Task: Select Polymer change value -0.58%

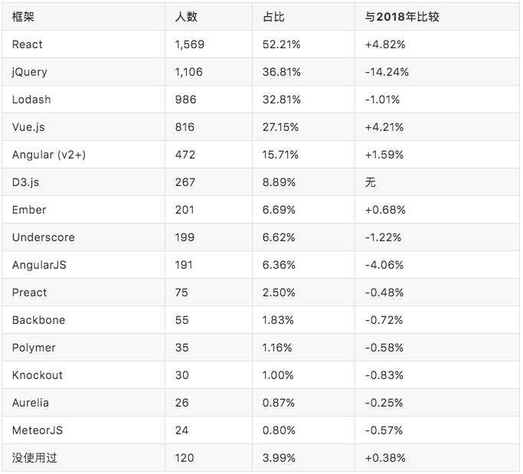Action: (384, 348)
